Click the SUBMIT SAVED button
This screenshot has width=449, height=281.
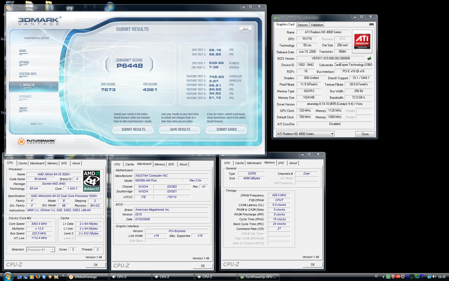[x=226, y=129]
